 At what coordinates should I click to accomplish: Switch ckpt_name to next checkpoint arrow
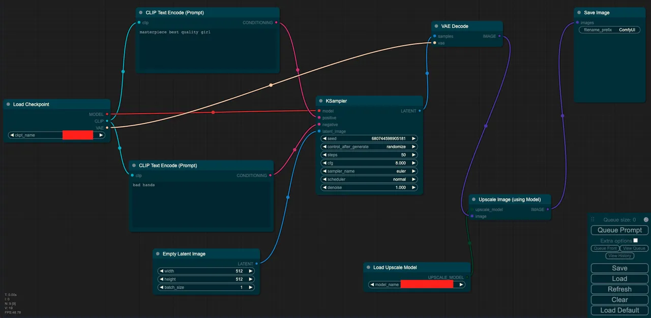coord(101,135)
